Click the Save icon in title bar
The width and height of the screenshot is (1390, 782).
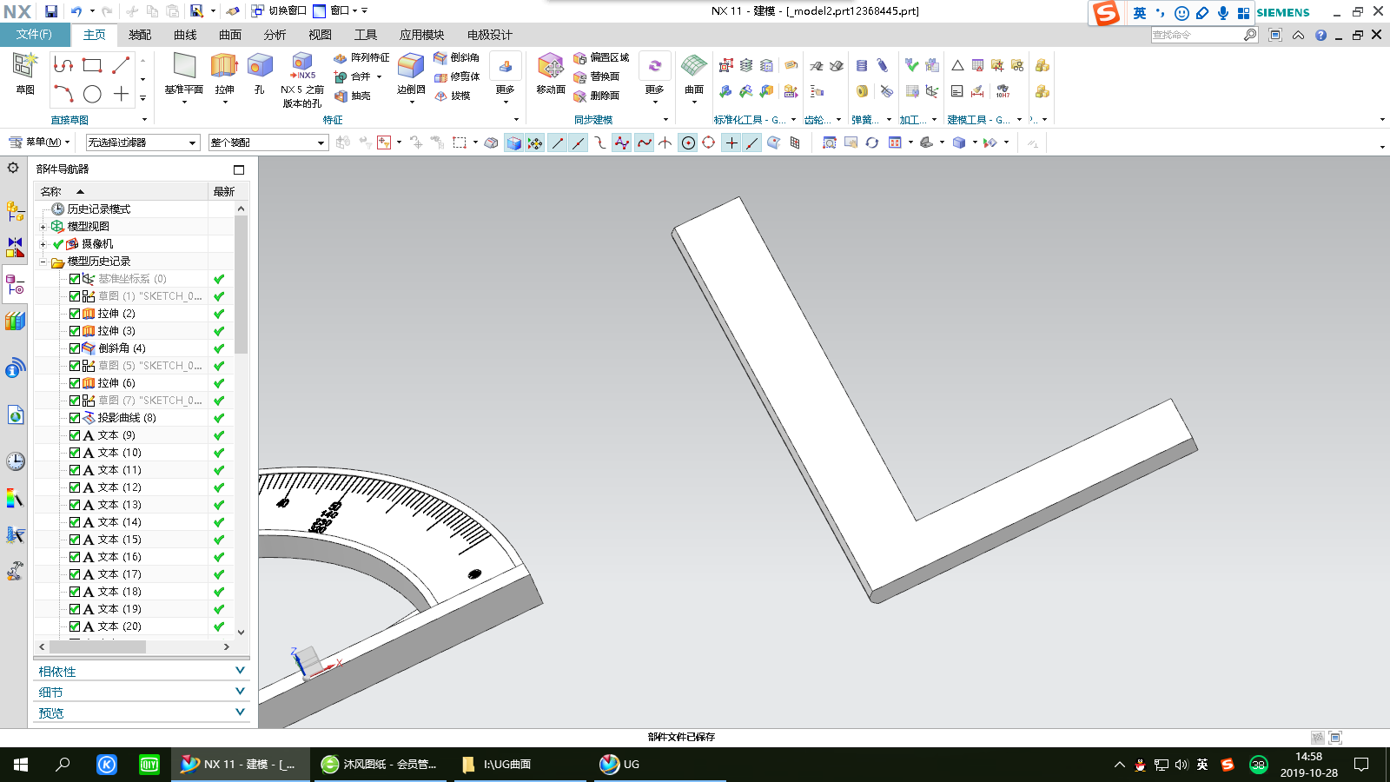pos(51,11)
